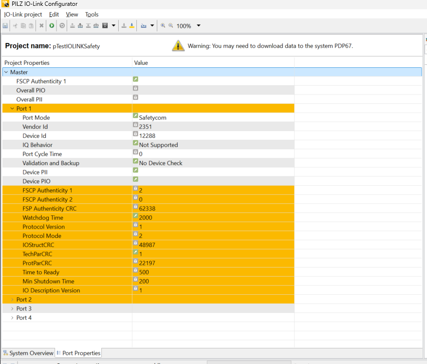
Task: Open the dropdown arrow beside the D icon
Action: pos(113,26)
